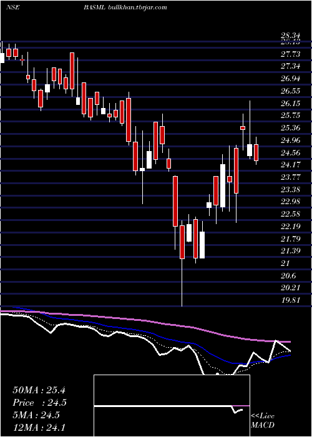Viewport: 312px width, 437px height.
Task: Click the bullkhan.tbrjar.com source text
Action: (x=137, y=7)
